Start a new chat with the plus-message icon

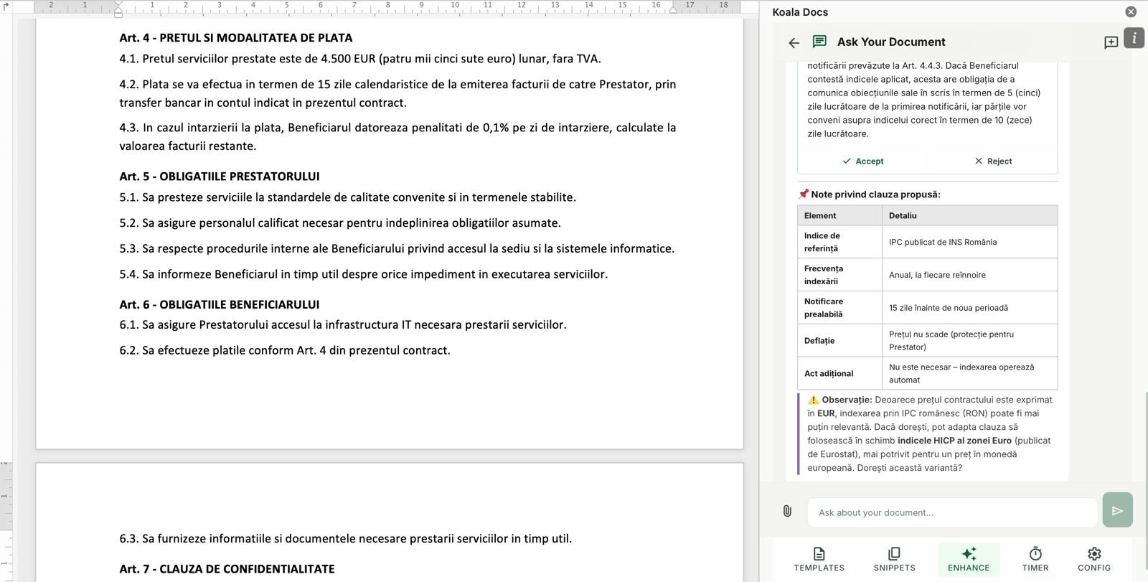(x=1111, y=42)
